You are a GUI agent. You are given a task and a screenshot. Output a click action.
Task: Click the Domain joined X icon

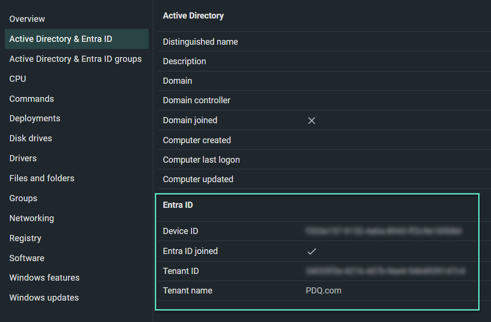click(x=311, y=121)
